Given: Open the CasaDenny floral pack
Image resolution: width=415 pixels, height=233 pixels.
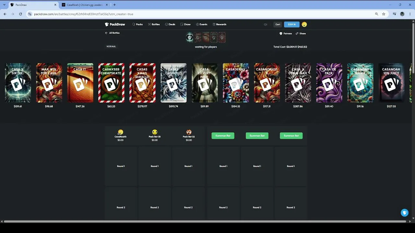Looking at the screenshot, I should coord(236,83).
